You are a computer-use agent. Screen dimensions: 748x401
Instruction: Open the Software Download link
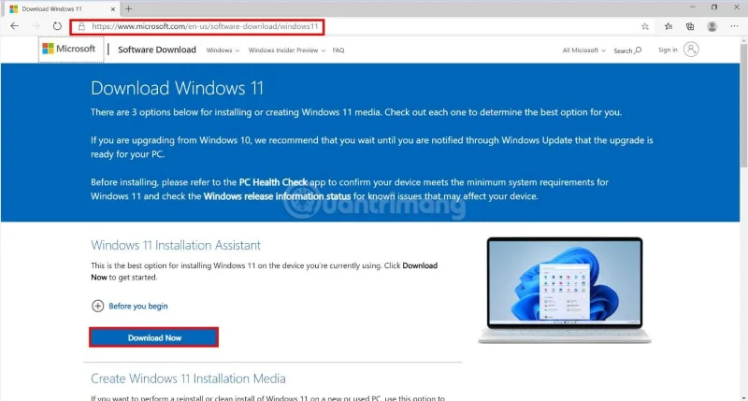[157, 50]
